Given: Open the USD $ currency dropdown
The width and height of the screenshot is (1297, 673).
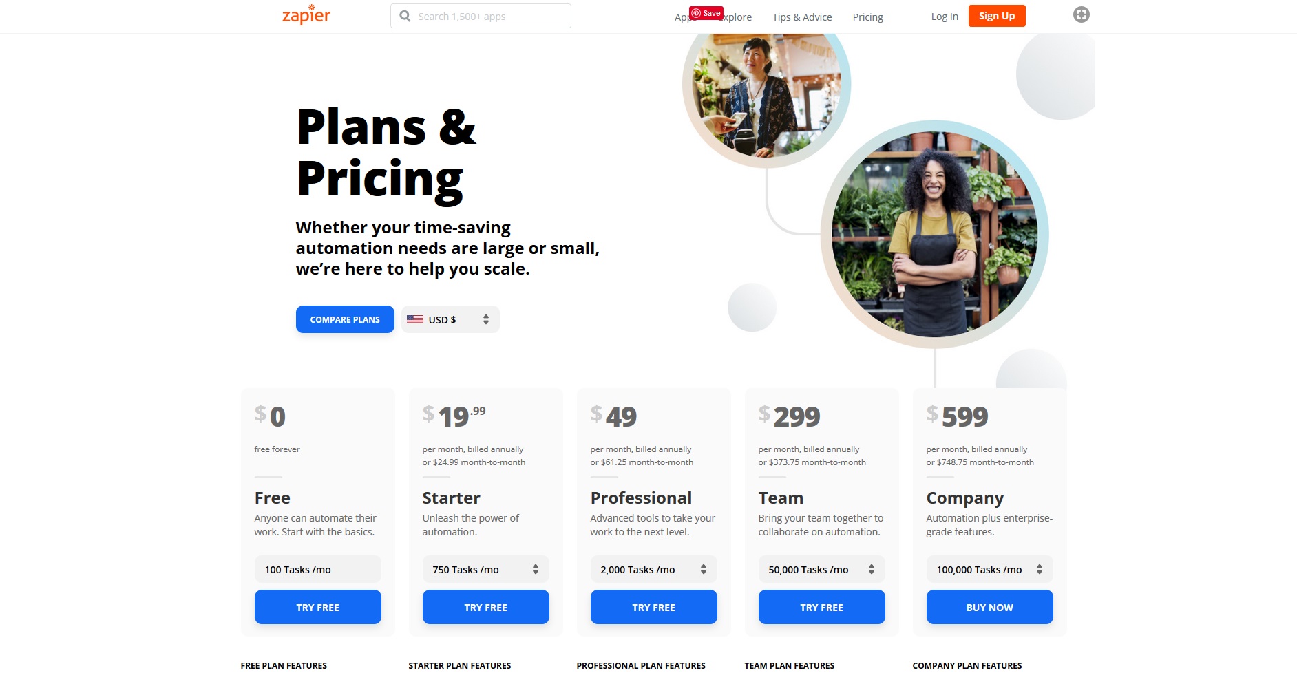Looking at the screenshot, I should click(x=450, y=319).
